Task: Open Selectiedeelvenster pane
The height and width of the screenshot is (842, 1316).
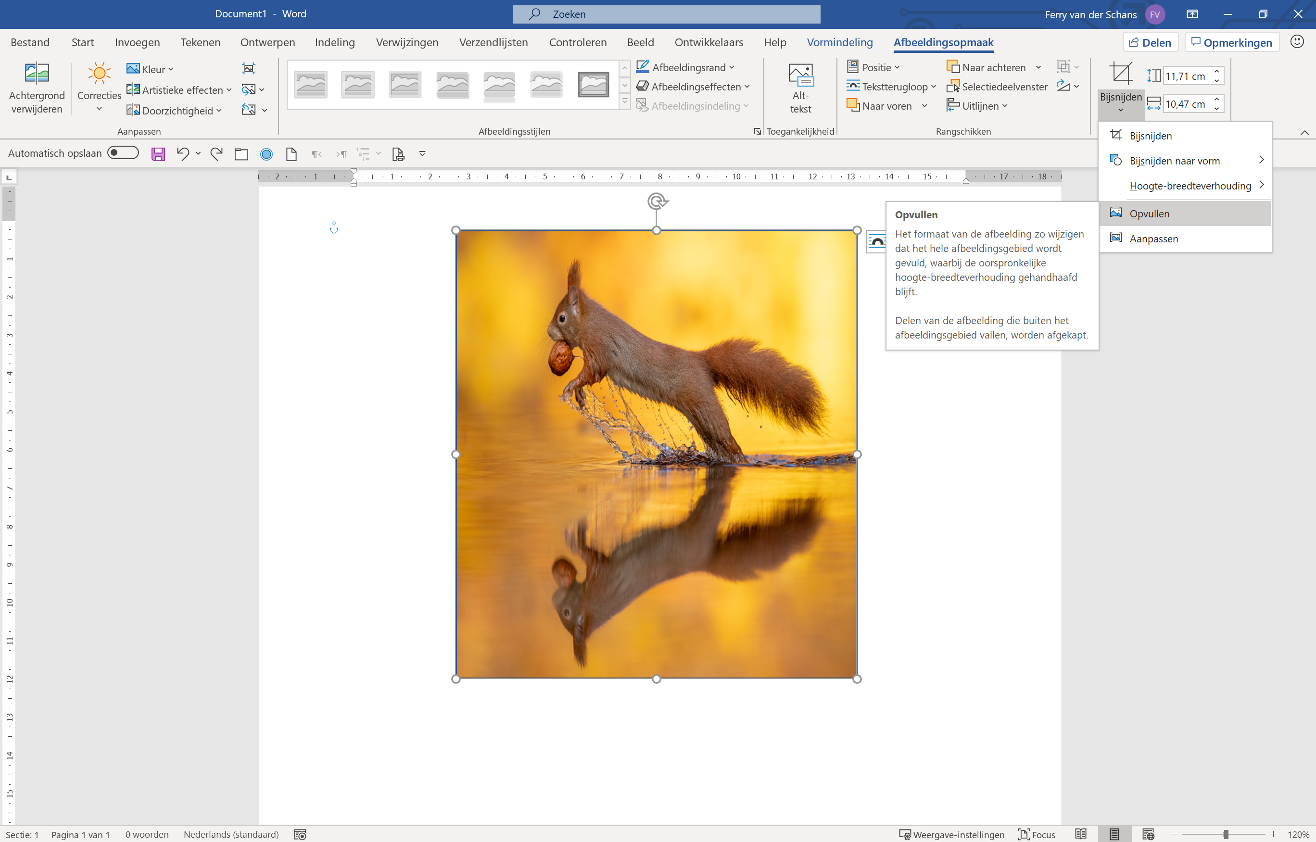Action: [997, 87]
